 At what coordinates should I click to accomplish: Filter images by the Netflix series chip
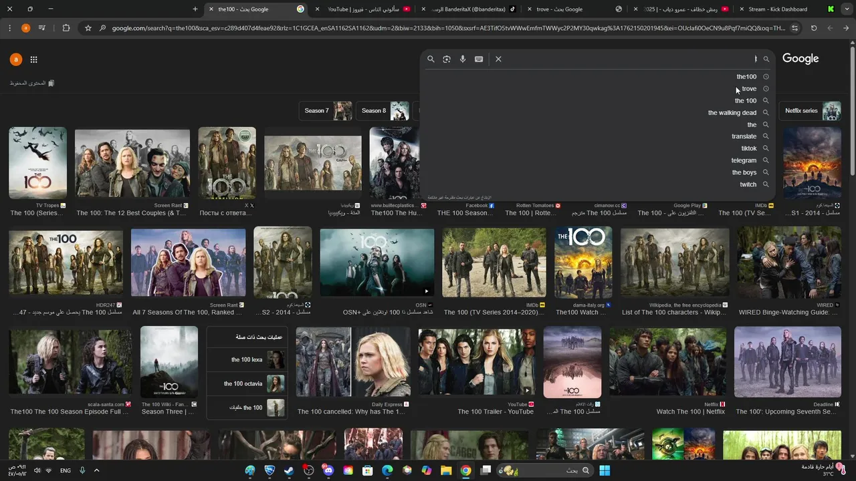pos(810,111)
